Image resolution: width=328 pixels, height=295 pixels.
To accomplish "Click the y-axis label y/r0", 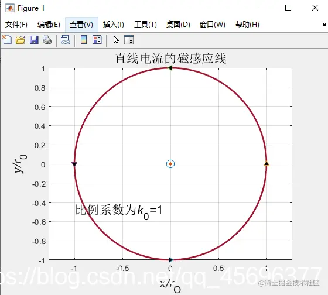I will pyautogui.click(x=20, y=164).
